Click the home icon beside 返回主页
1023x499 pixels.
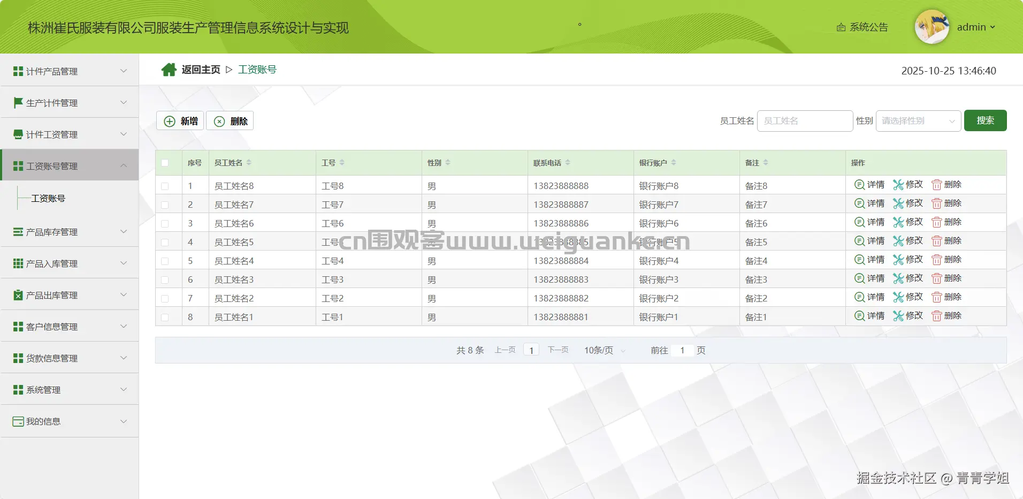169,70
